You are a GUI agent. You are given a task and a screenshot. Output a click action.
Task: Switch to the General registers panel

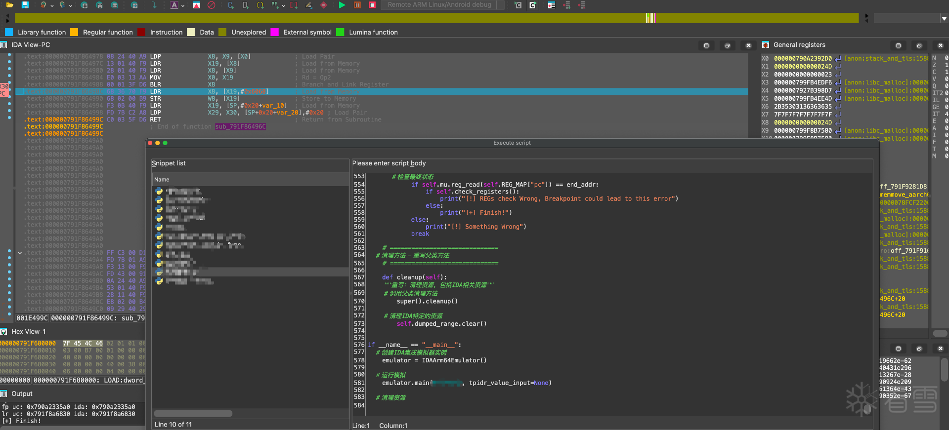[x=799, y=45]
